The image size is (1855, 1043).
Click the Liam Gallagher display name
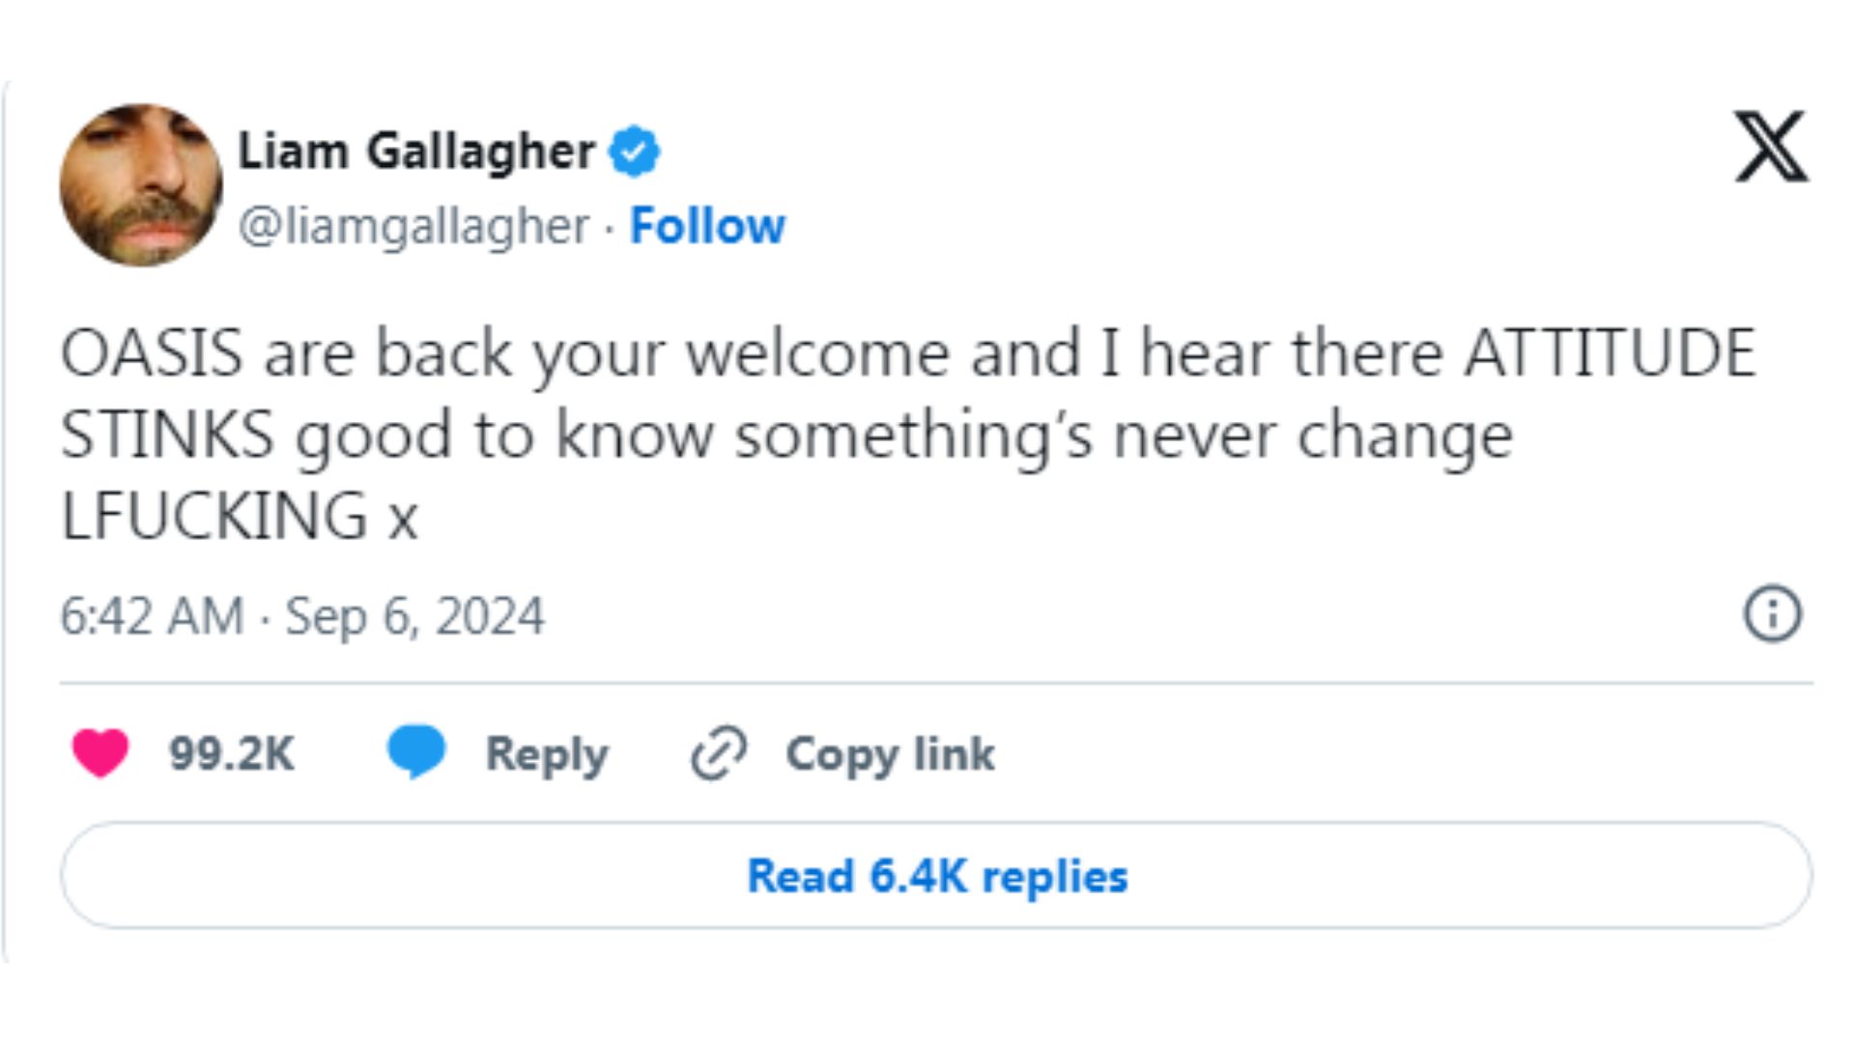416,152
